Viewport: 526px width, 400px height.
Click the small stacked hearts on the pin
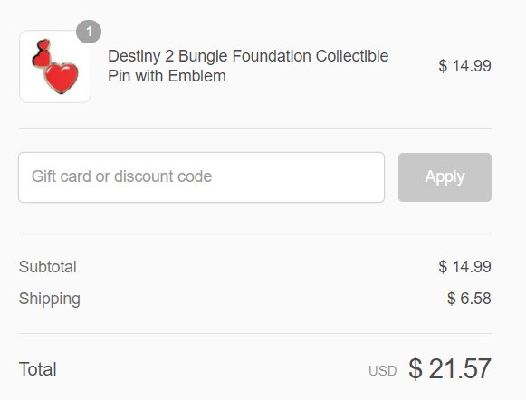[x=42, y=53]
